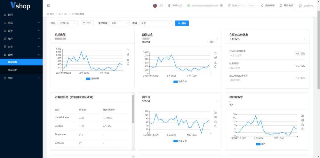Refresh the 用户复购率 chart
This screenshot has width=320, height=158.
(x=302, y=129)
